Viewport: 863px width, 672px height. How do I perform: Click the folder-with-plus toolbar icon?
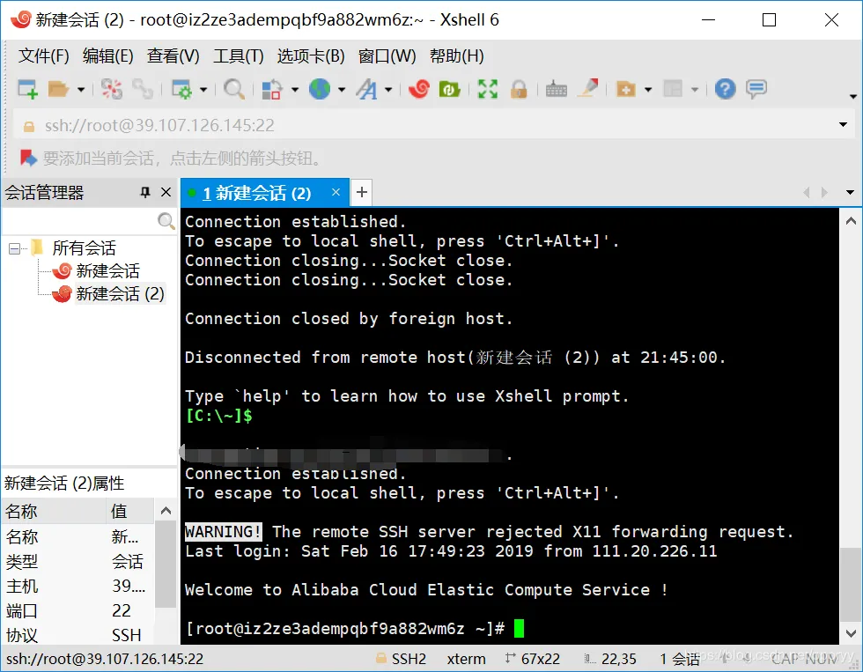(626, 89)
